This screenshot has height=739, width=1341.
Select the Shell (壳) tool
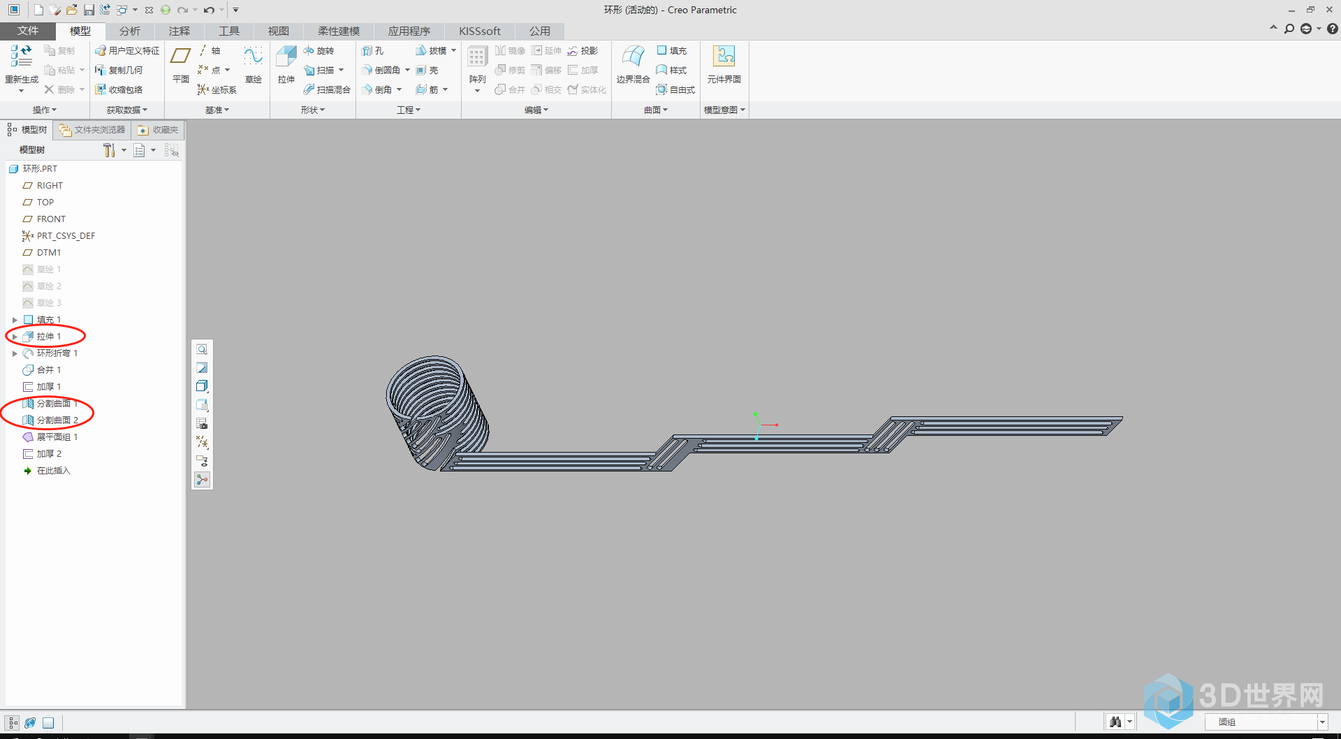(x=427, y=71)
